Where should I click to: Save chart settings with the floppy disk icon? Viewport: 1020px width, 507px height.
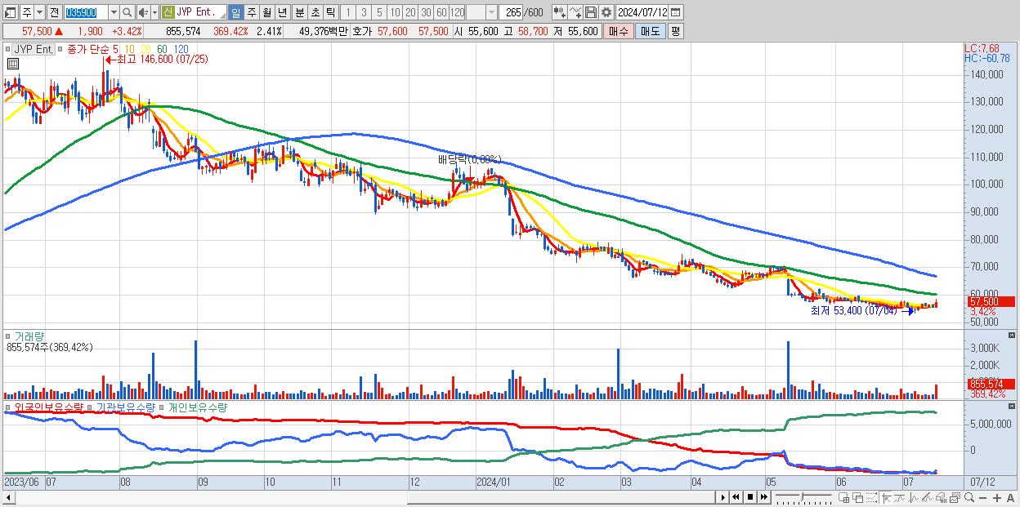pos(590,12)
